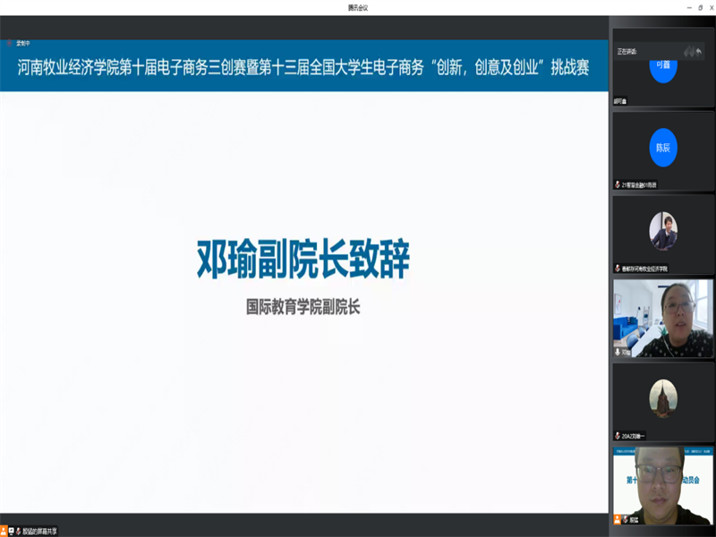Select the 陈辰 blue avatar tile

coord(662,147)
